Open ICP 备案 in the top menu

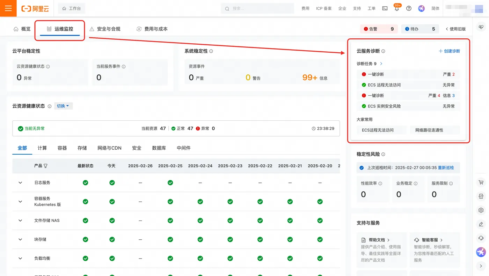324,8
